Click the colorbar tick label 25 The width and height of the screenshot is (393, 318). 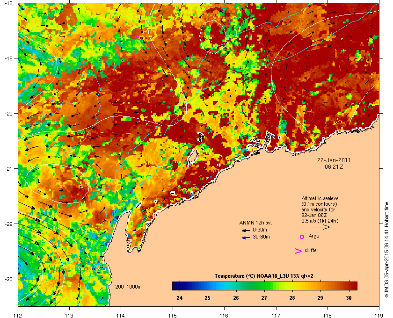click(208, 298)
